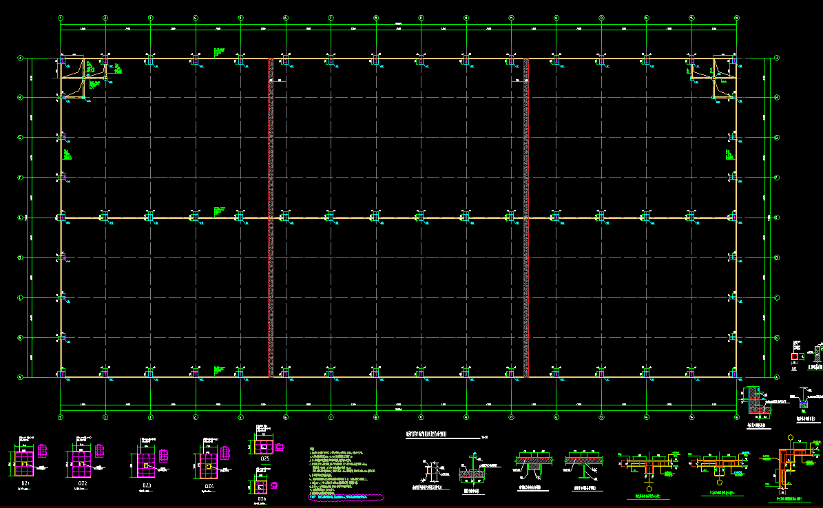Select the top-right corner bracing detail
This screenshot has height=508, width=823.
tap(715, 76)
